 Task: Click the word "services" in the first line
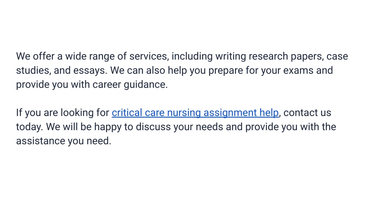pos(149,56)
